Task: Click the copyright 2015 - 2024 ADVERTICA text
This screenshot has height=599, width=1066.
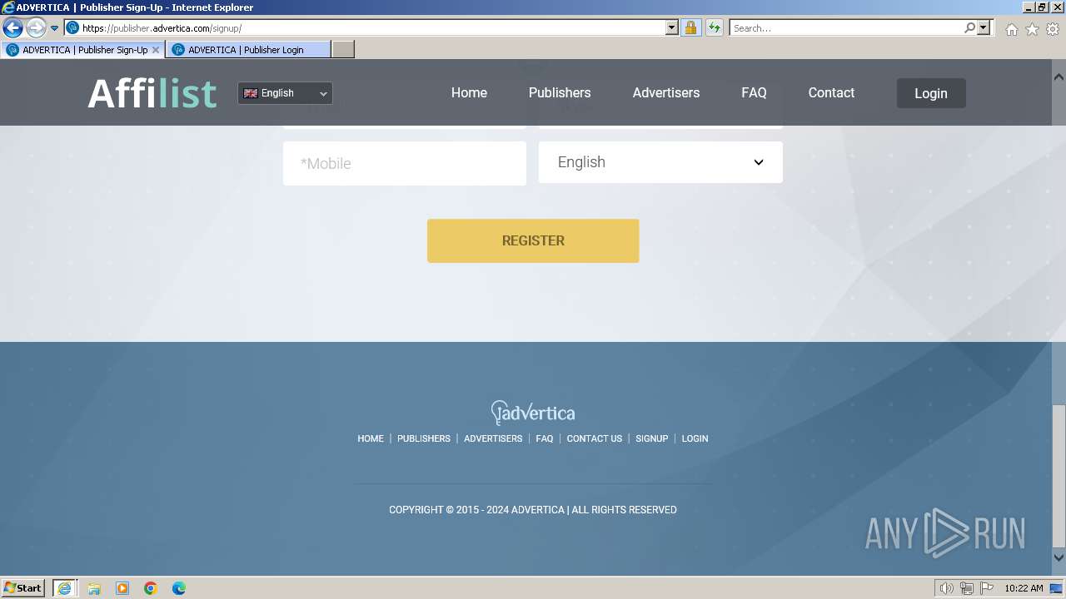Action: coord(533,510)
